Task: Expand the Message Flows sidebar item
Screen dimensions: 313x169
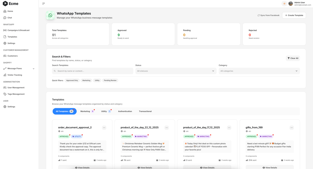Action: click(x=33, y=68)
